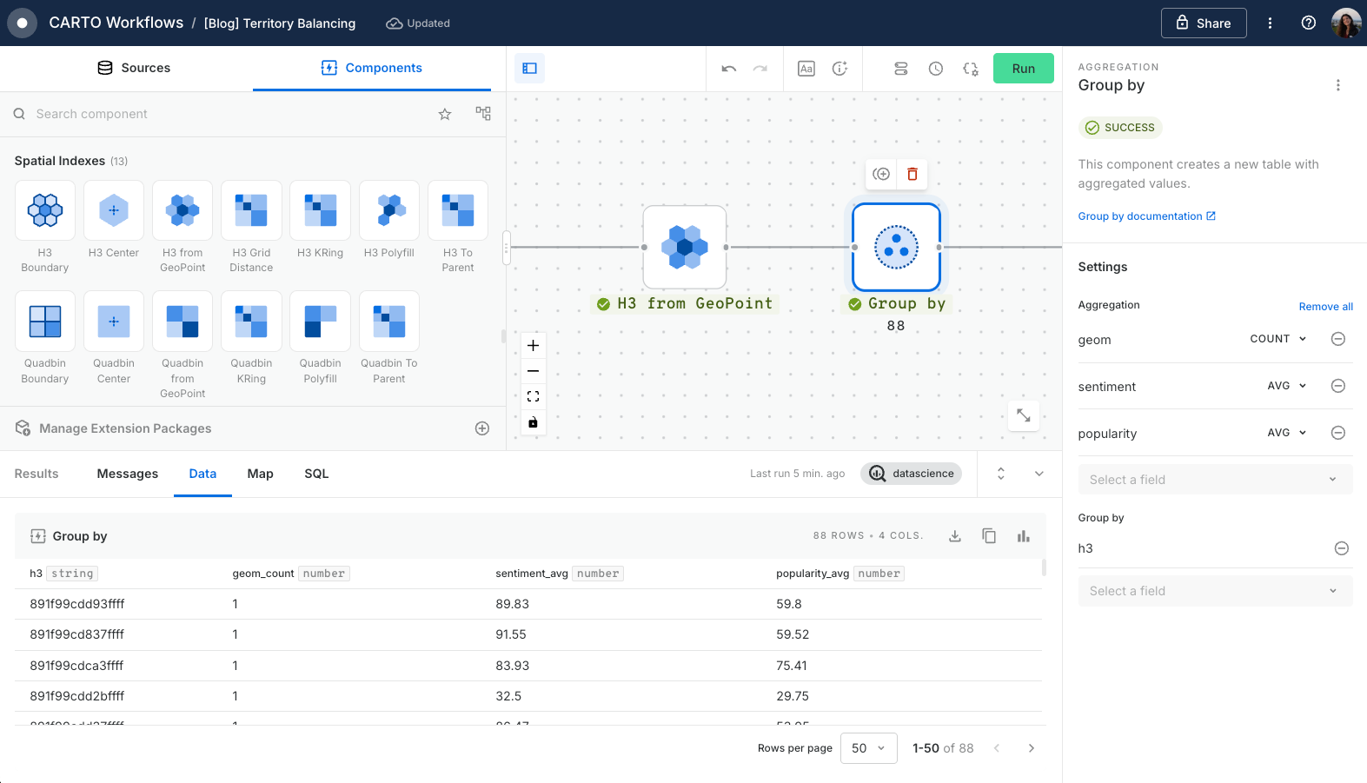Viewport: 1367px width, 783px height.
Task: Click the undo arrow in the toolbar
Action: [x=729, y=69]
